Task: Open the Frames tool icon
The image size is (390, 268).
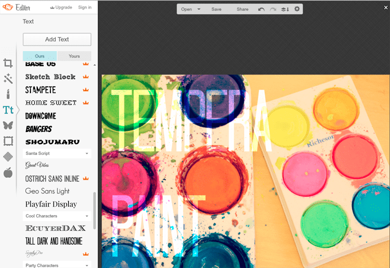Action: click(x=8, y=141)
